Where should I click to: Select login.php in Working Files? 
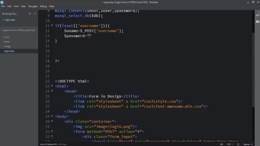point(10,20)
